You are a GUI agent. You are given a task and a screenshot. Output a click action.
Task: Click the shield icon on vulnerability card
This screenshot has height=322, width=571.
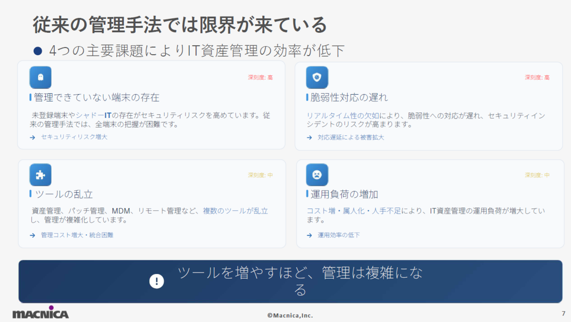[317, 77]
